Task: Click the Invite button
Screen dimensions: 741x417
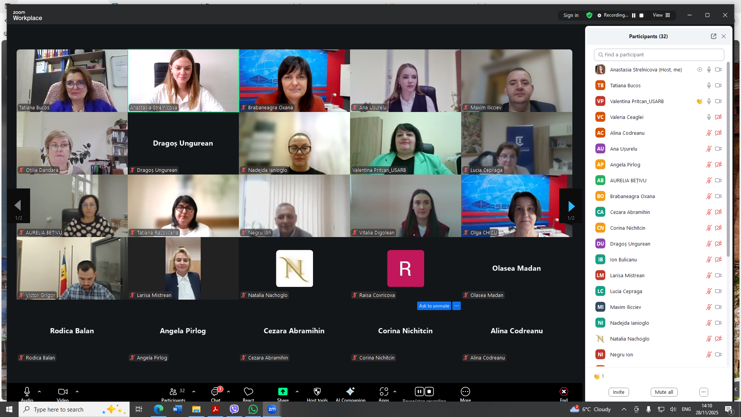Action: click(x=618, y=392)
